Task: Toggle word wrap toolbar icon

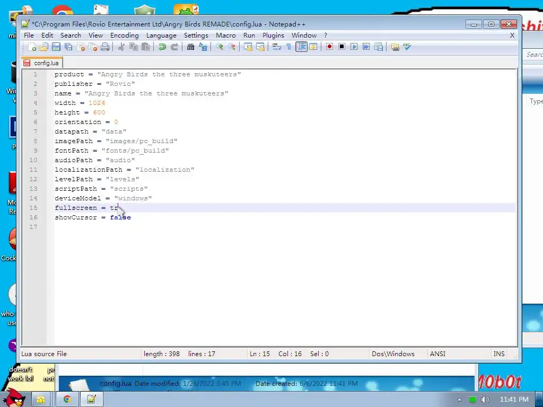Action: pos(276,47)
